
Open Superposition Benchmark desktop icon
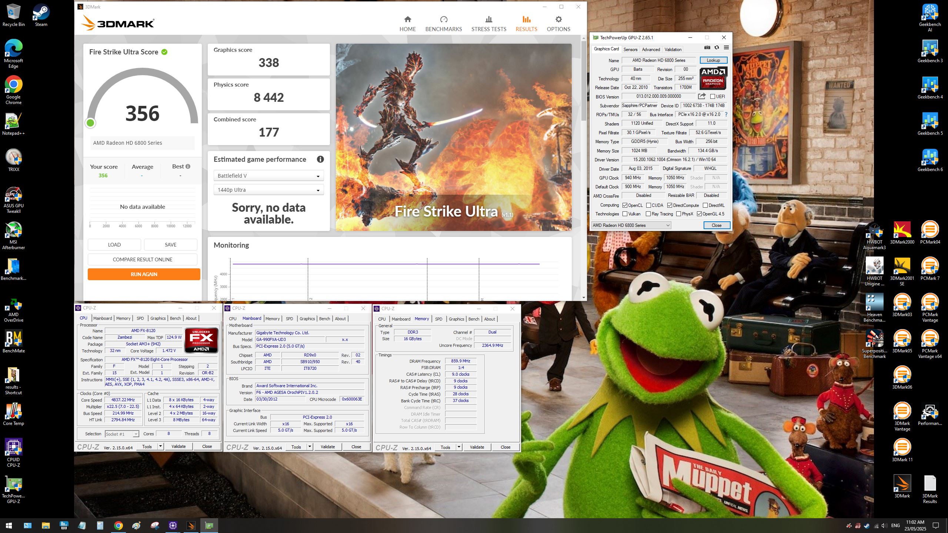(x=874, y=344)
